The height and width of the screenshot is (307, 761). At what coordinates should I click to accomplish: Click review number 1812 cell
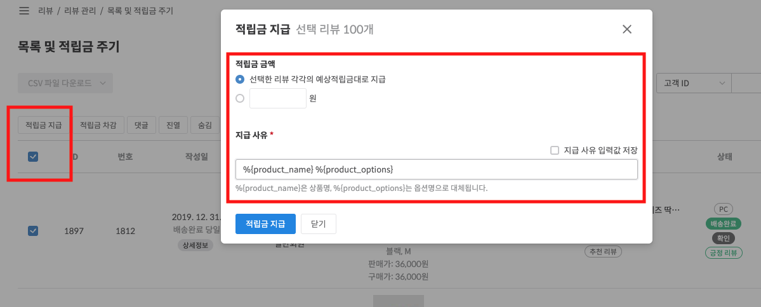coord(125,231)
